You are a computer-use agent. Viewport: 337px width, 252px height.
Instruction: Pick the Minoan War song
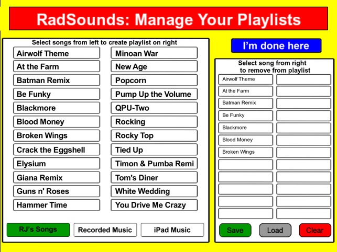pyautogui.click(x=154, y=53)
